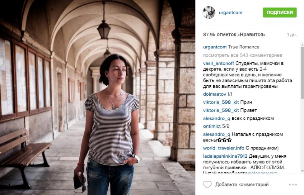Image resolution: width=304 pixels, height=195 pixels.
Task: Open world_traveler.info commenter profile
Action: (224, 148)
